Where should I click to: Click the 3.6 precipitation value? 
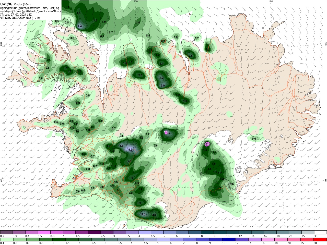[x=121, y=146]
